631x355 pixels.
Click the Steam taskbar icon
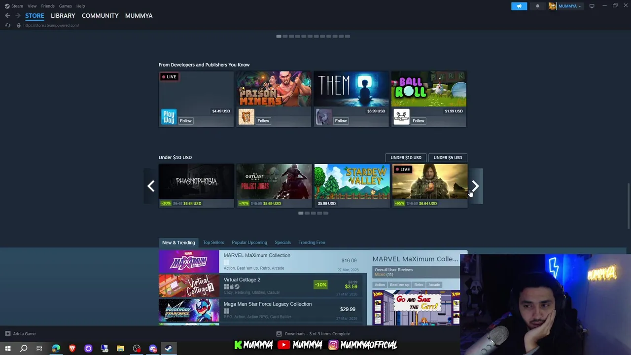(169, 349)
